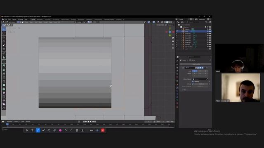Click the play animation button

point(91,122)
